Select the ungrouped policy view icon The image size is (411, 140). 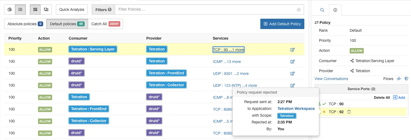(46, 9)
